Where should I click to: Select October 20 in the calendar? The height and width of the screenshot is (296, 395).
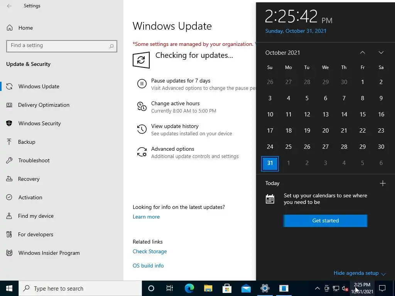pos(326,130)
